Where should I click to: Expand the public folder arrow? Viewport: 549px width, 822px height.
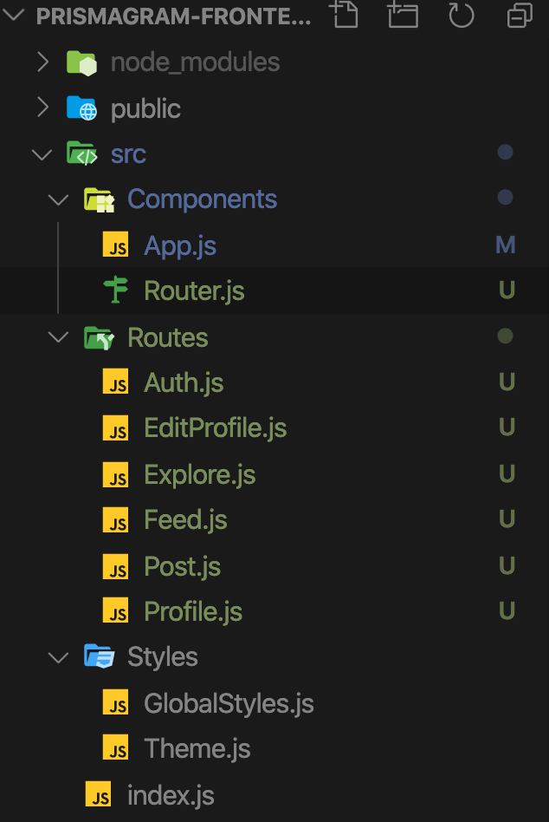pos(43,108)
